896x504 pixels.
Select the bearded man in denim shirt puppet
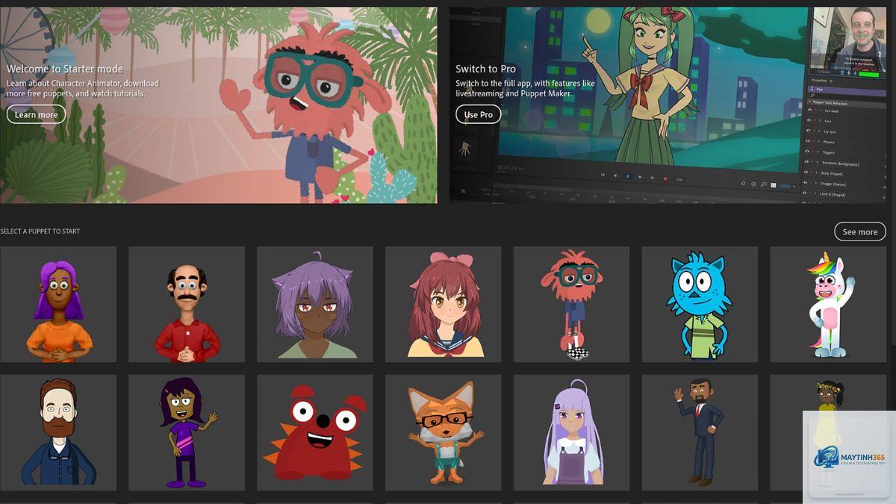click(x=58, y=433)
